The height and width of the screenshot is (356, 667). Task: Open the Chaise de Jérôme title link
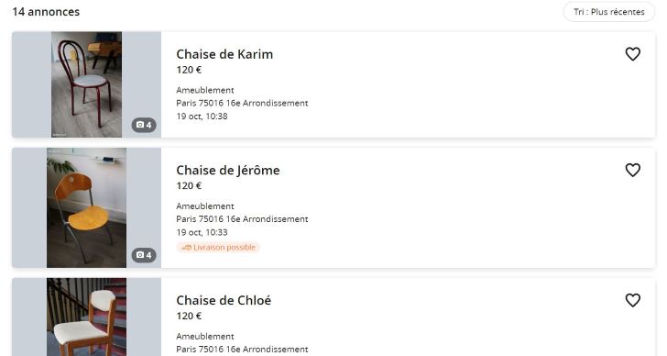tap(228, 170)
